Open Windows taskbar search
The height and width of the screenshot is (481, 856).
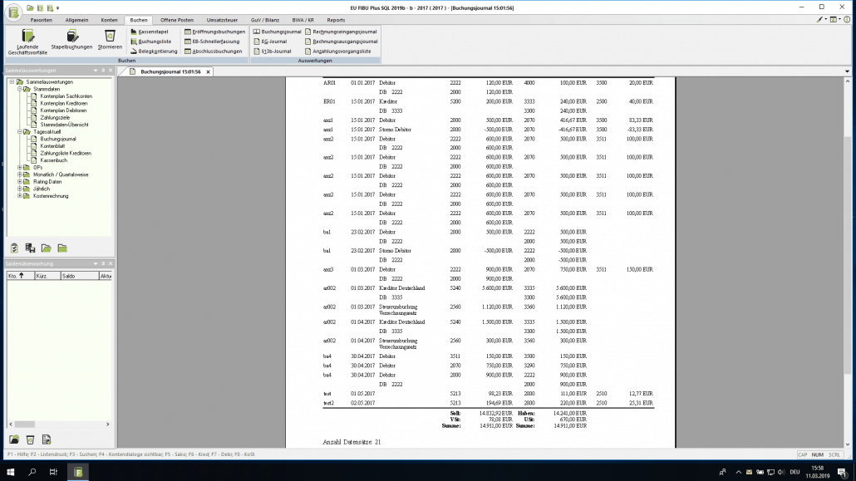(32, 472)
